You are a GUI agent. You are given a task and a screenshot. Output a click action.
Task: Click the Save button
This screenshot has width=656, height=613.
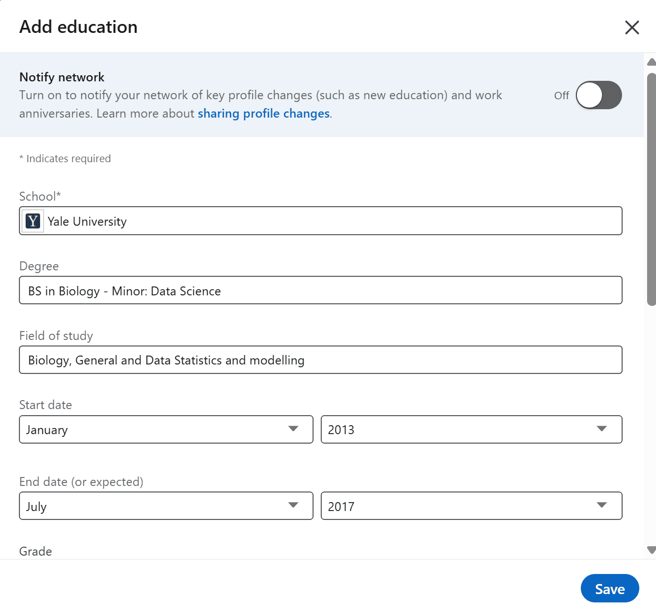pos(610,588)
